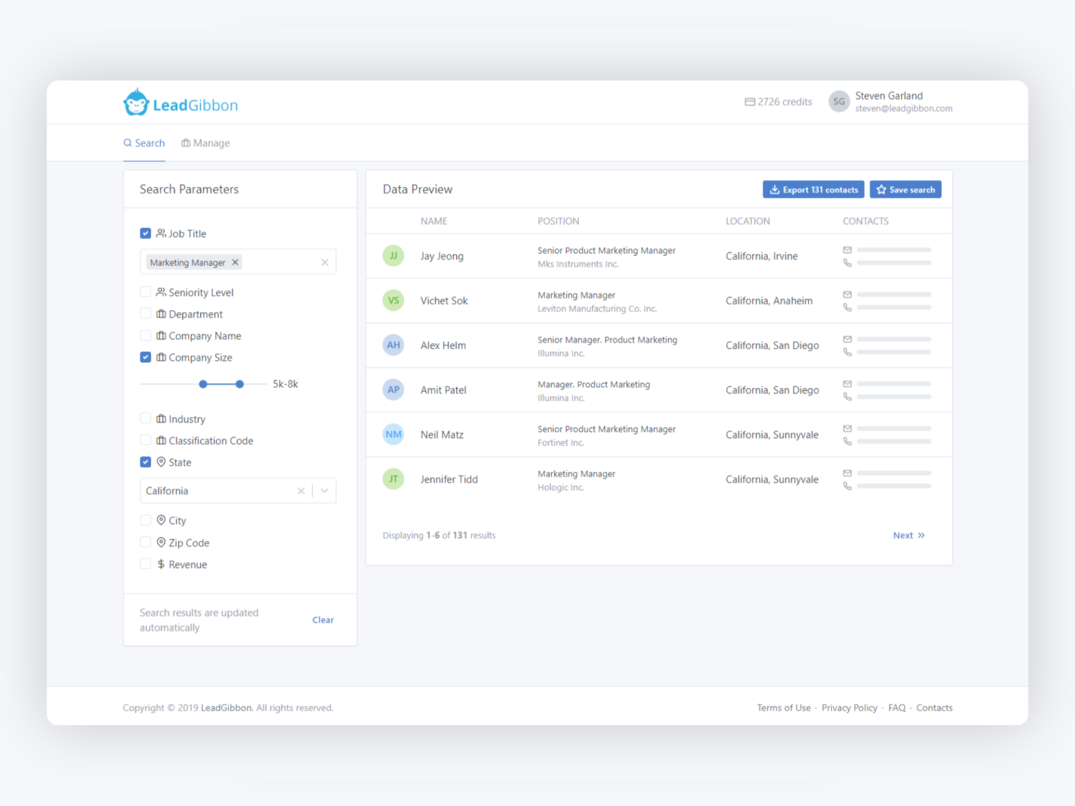This screenshot has height=806, width=1075.
Task: Click the LeadGibbon monkey logo
Action: (x=136, y=103)
